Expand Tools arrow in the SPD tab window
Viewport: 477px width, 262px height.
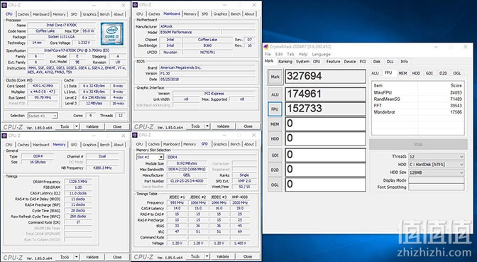tap(207, 256)
